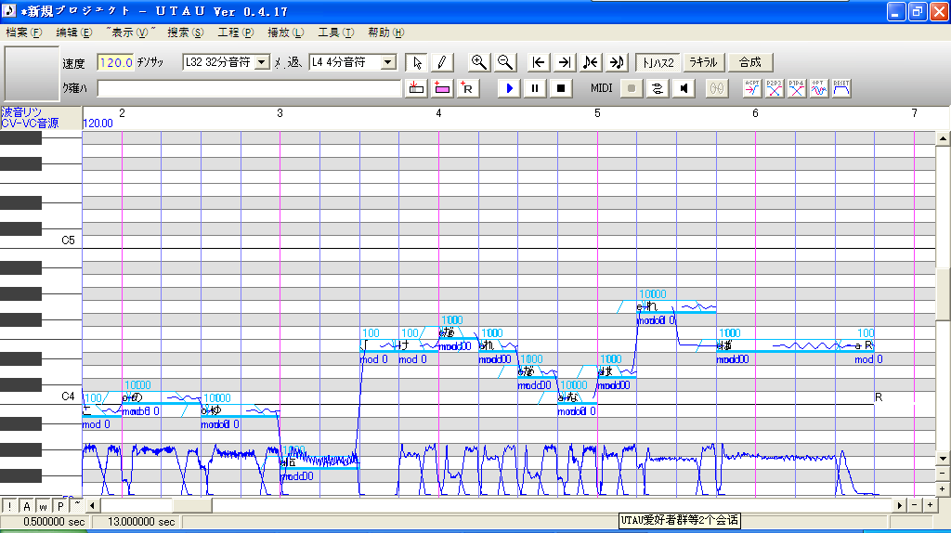Click the horizontal scrollbar left arrow

(x=92, y=505)
